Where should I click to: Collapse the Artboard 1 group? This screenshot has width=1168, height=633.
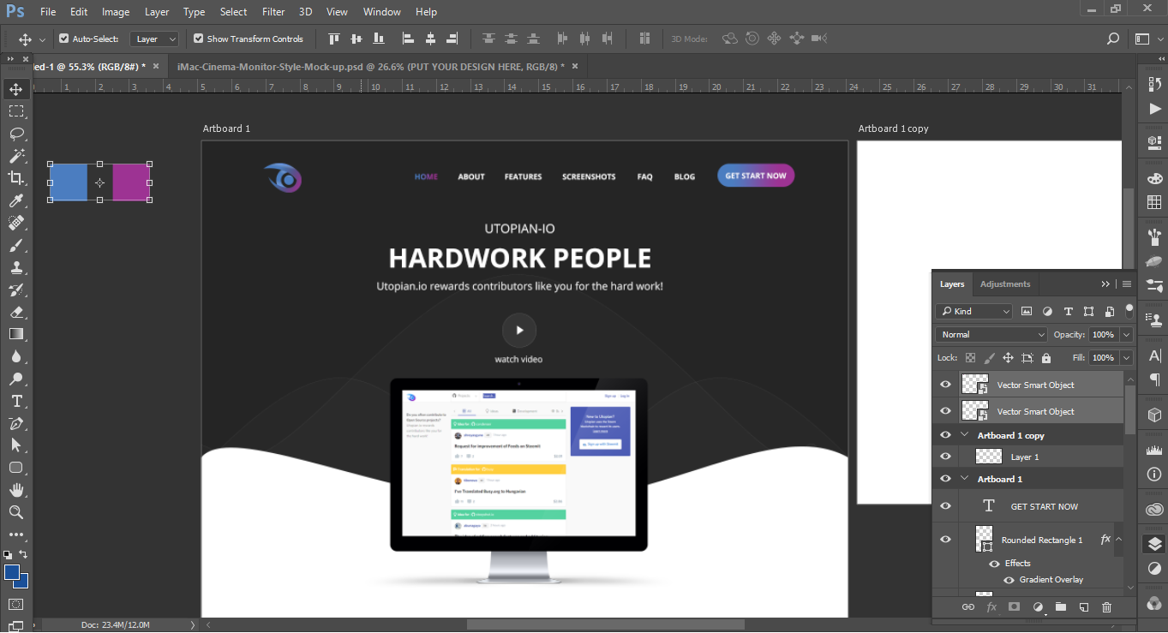(x=966, y=479)
